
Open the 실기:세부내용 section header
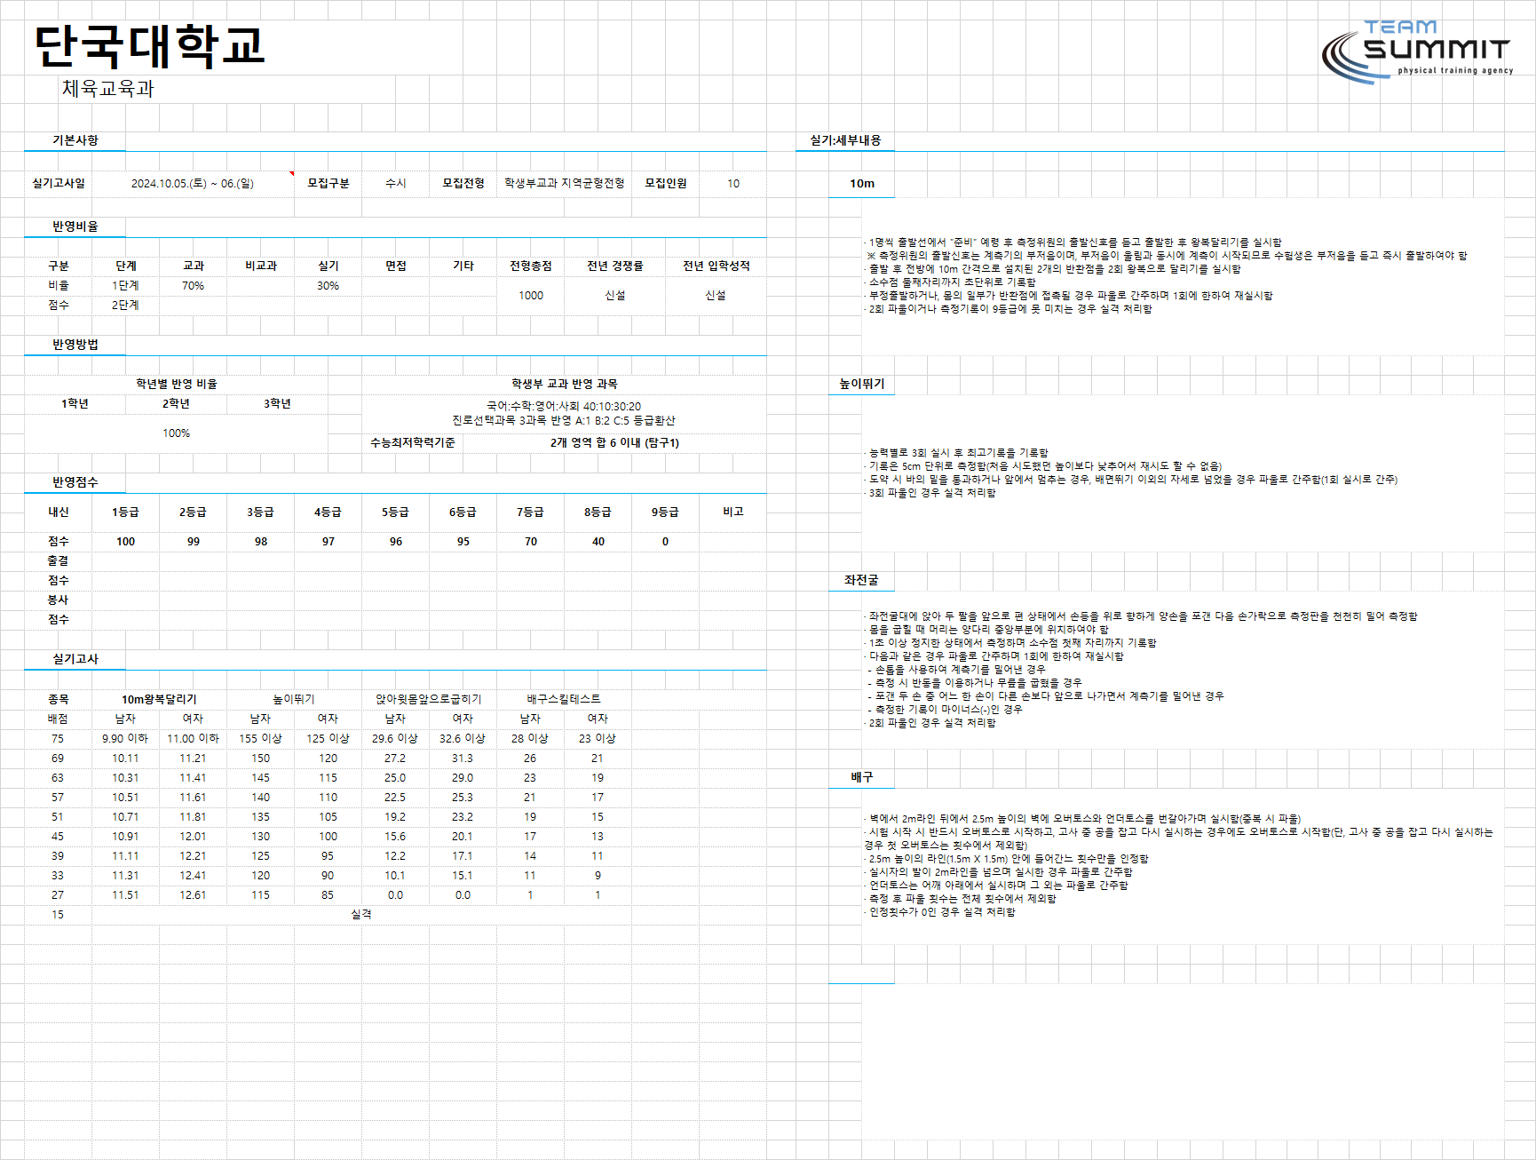845,140
